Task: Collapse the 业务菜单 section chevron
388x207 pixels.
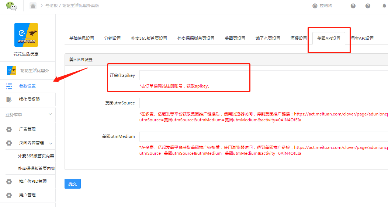Action: pos(50,114)
